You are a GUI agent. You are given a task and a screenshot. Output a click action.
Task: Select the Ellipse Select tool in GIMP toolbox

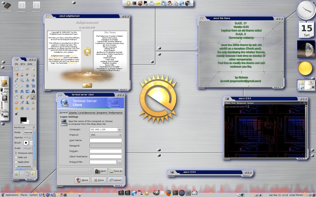point(22,69)
